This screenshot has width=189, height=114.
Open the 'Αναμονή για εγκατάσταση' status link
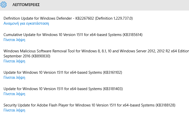(26, 23)
